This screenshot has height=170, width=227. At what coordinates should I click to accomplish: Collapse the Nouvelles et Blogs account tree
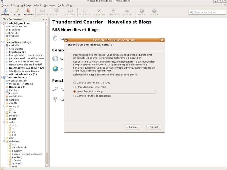pyautogui.click(x=1, y=42)
